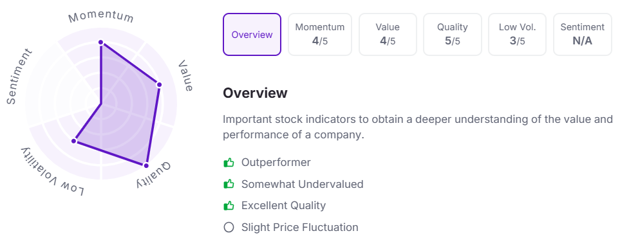Open the Momentum 4/5 tab

(x=320, y=34)
